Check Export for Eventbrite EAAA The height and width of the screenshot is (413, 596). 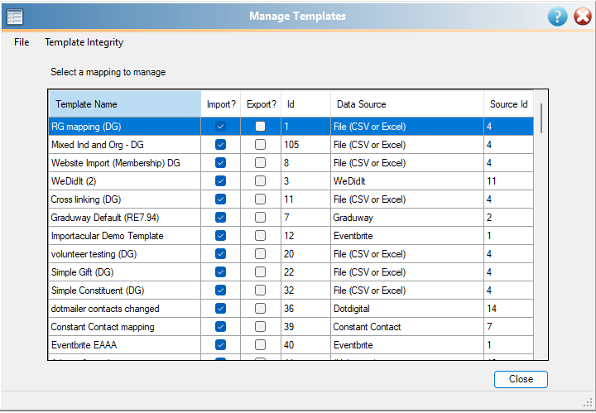click(x=261, y=345)
